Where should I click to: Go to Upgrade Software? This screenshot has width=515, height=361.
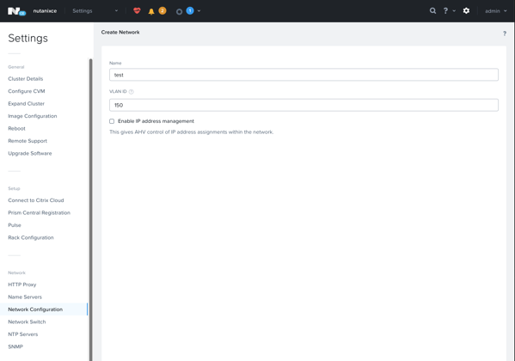click(30, 153)
